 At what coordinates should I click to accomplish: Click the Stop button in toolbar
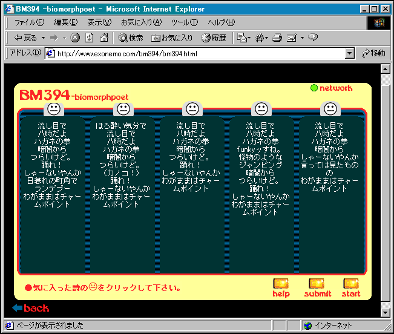click(x=75, y=38)
